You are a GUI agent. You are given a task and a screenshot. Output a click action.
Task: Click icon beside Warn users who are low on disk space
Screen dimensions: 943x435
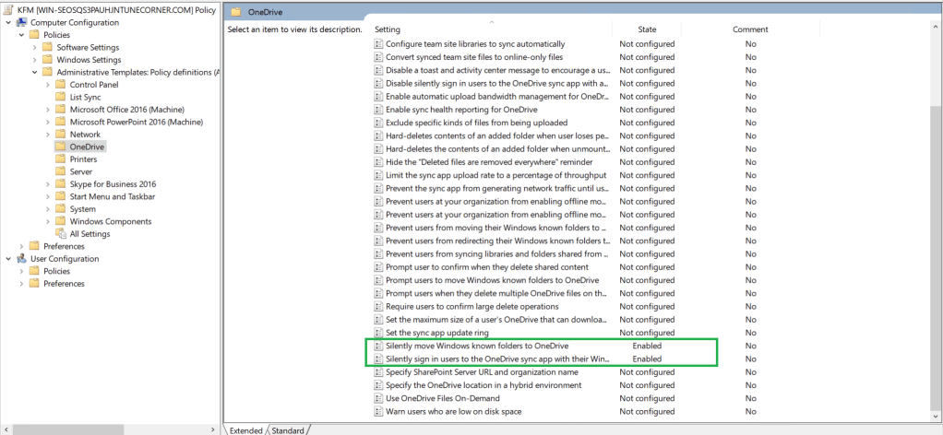tap(378, 411)
